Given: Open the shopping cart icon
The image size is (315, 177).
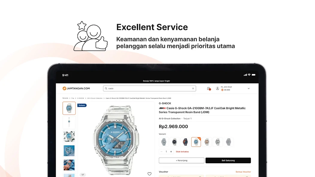Looking at the screenshot, I should point(209,89).
